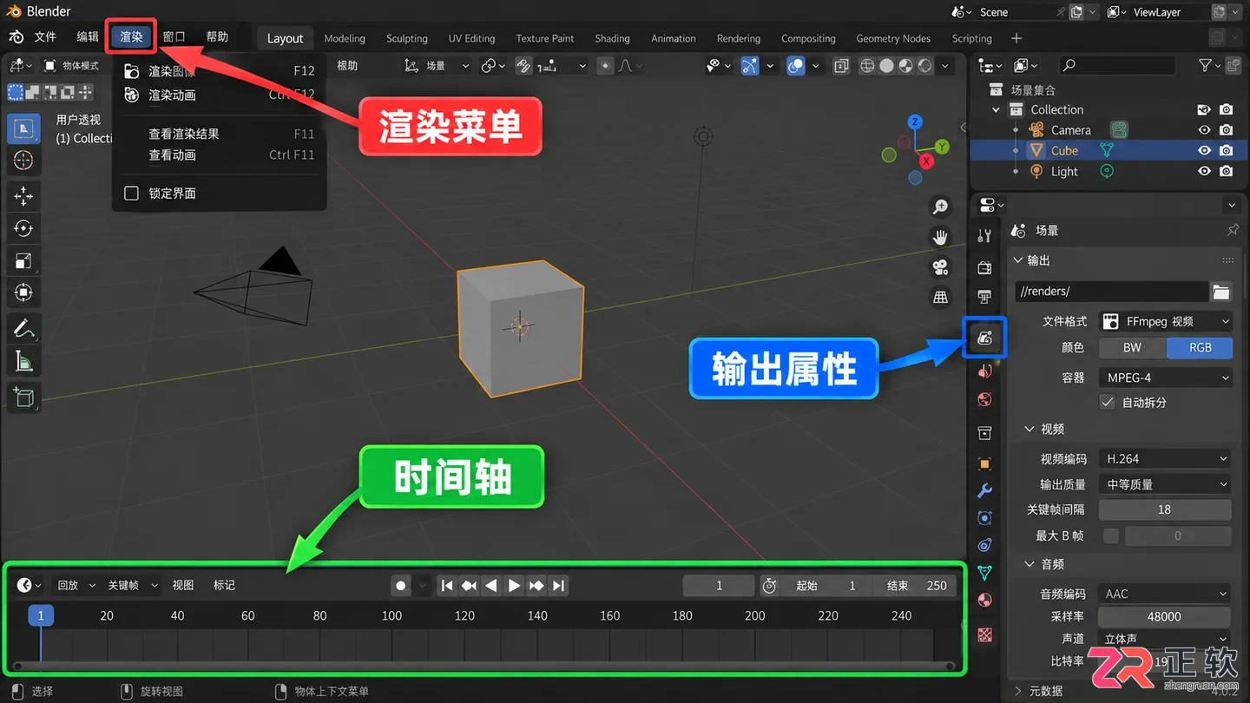Click the 采样率 field showing 48000
Viewport: 1250px width, 703px height.
[x=1165, y=616]
